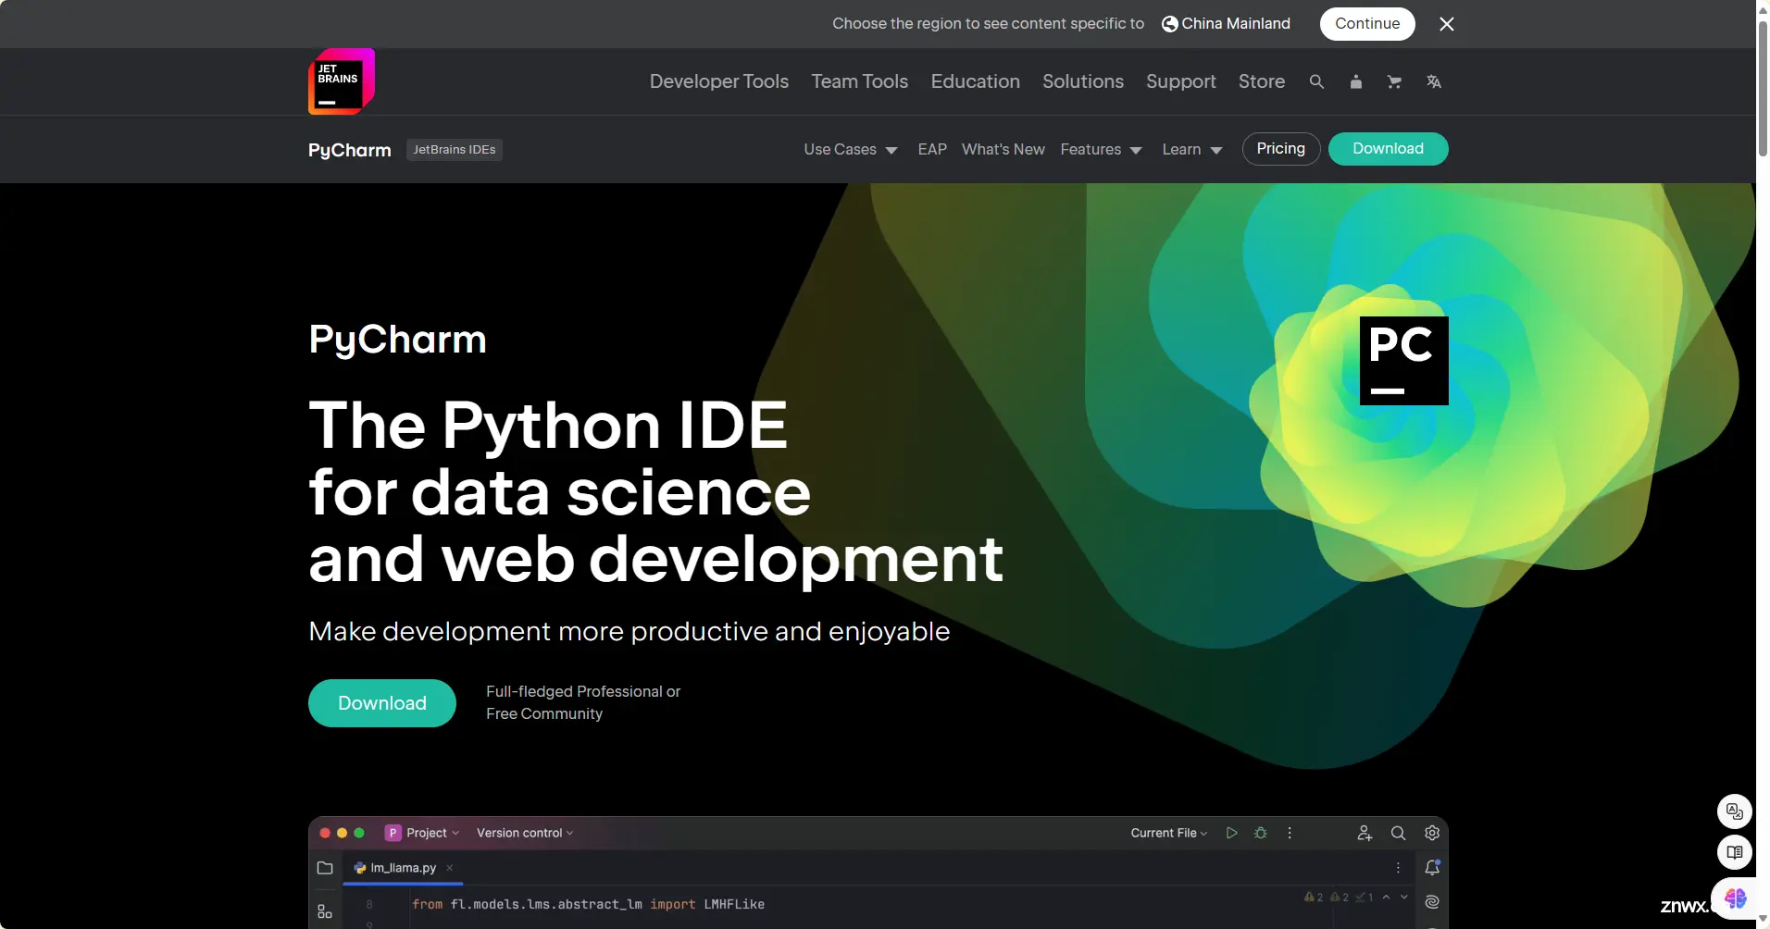This screenshot has height=929, width=1770.
Task: Click the IDE preview search magnifier
Action: coord(1398,833)
